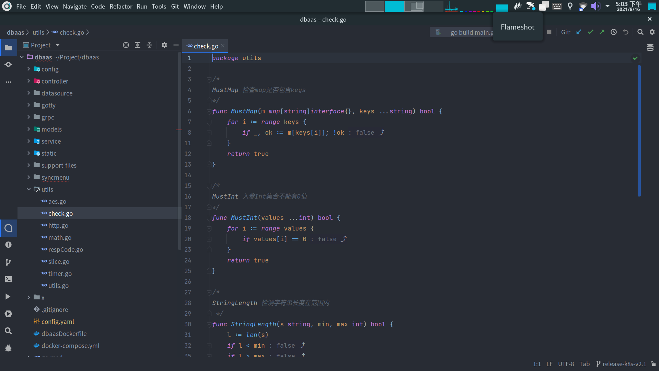Expand the datasource folder

(29, 93)
